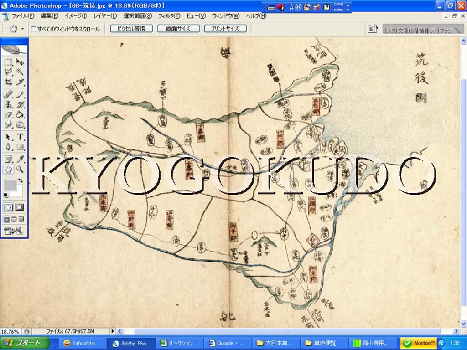Select the Slice tool
Image resolution: width=467 pixels, height=350 pixels.
[x=20, y=82]
